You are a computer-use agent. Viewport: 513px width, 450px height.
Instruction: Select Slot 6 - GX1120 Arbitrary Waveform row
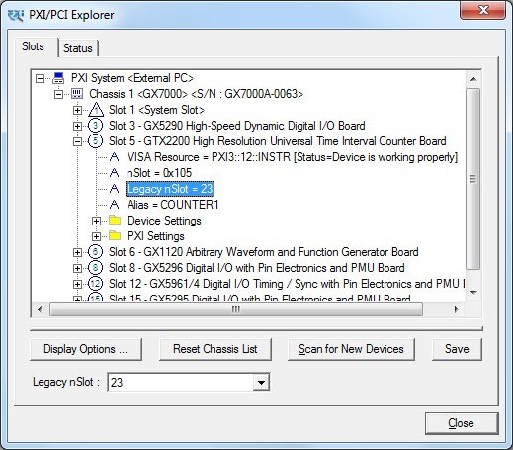[x=264, y=252]
